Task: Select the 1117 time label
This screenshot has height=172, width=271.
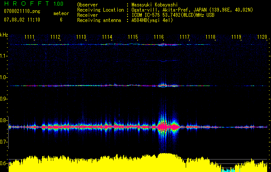Action: click(x=184, y=37)
